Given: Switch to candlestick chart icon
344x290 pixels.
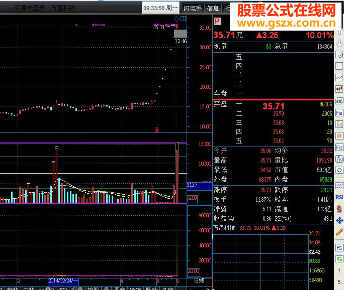Looking at the screenshot, I should pyautogui.click(x=339, y=89).
